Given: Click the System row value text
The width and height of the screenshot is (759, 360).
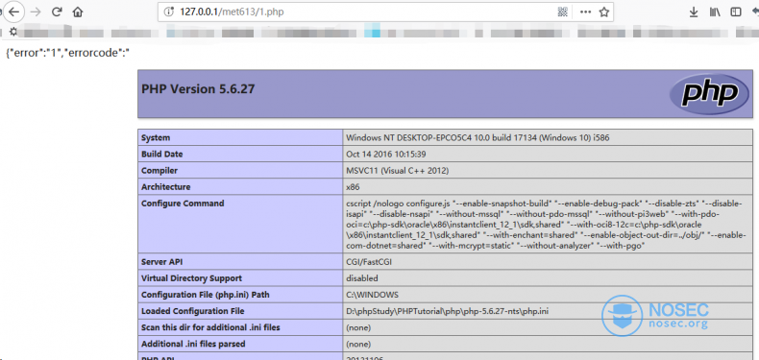Looking at the screenshot, I should [477, 138].
